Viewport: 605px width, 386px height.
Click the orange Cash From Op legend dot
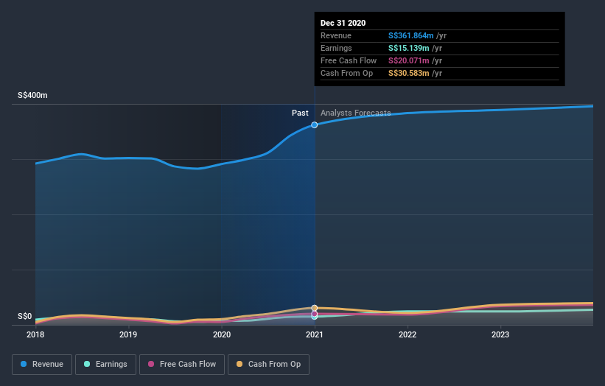(239, 364)
